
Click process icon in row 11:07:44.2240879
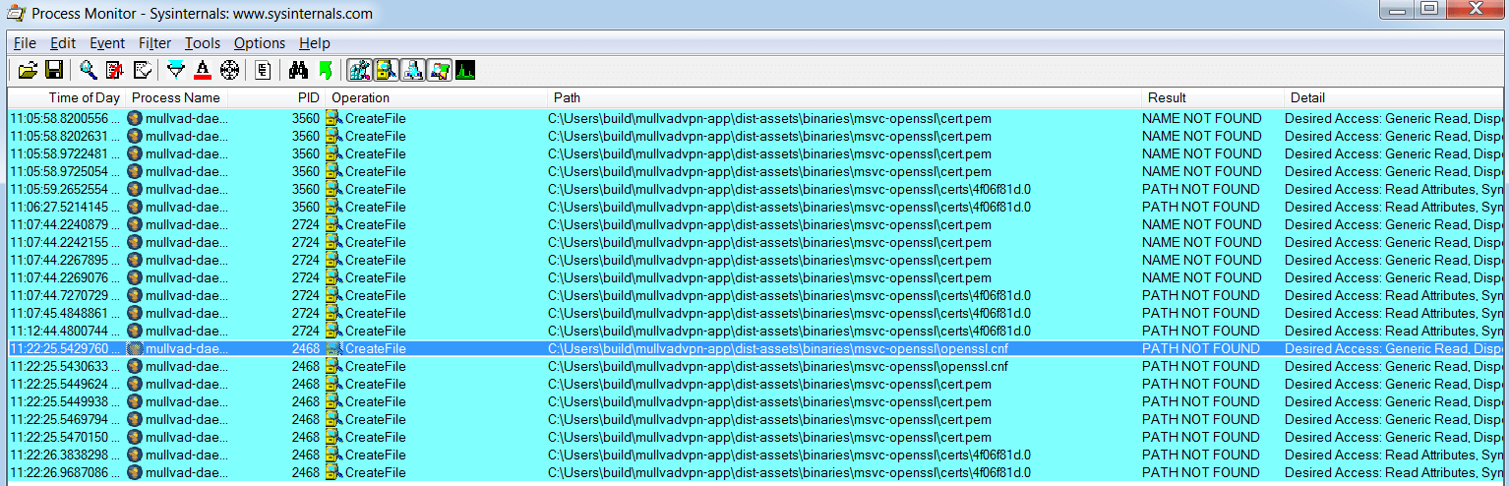click(136, 224)
